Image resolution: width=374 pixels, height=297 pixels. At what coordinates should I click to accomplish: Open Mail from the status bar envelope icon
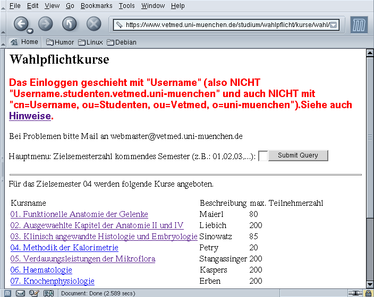coord(20,293)
